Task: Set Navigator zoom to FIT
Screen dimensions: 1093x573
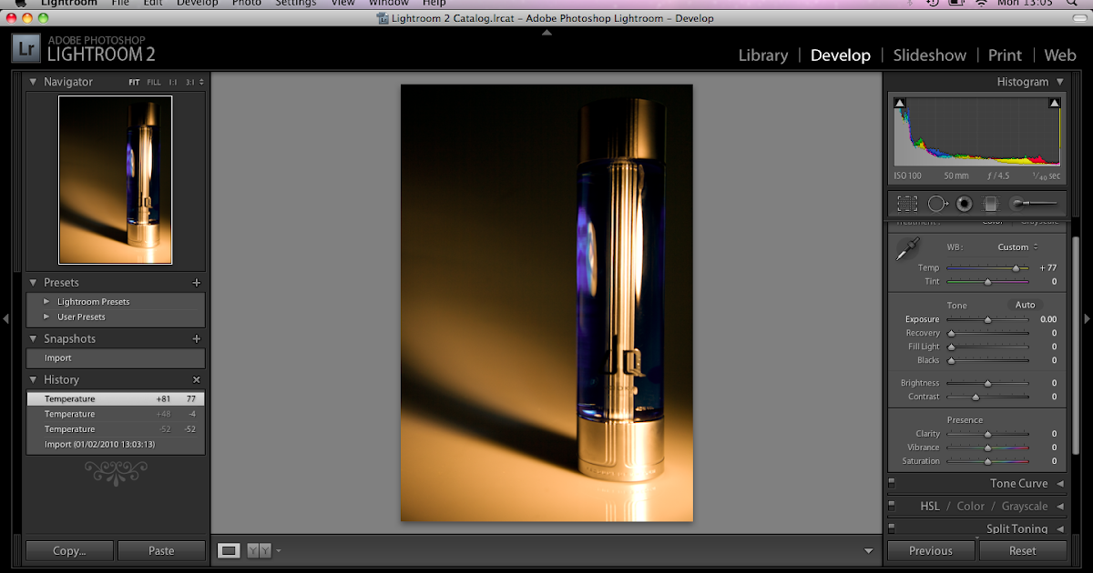Action: [134, 83]
